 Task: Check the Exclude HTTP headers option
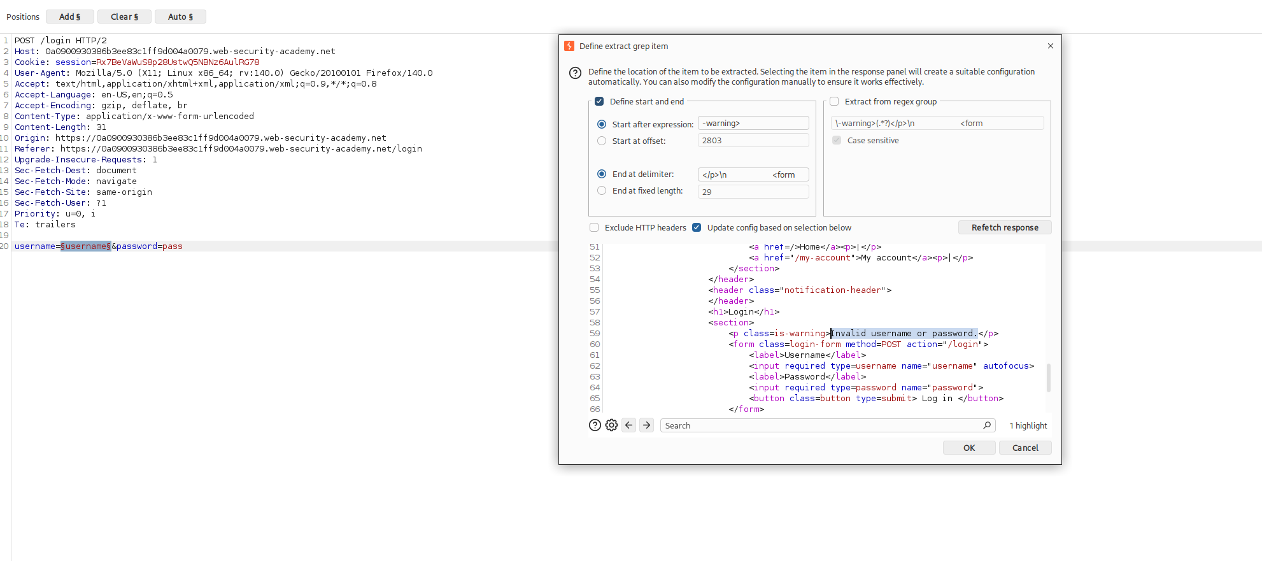coord(594,227)
